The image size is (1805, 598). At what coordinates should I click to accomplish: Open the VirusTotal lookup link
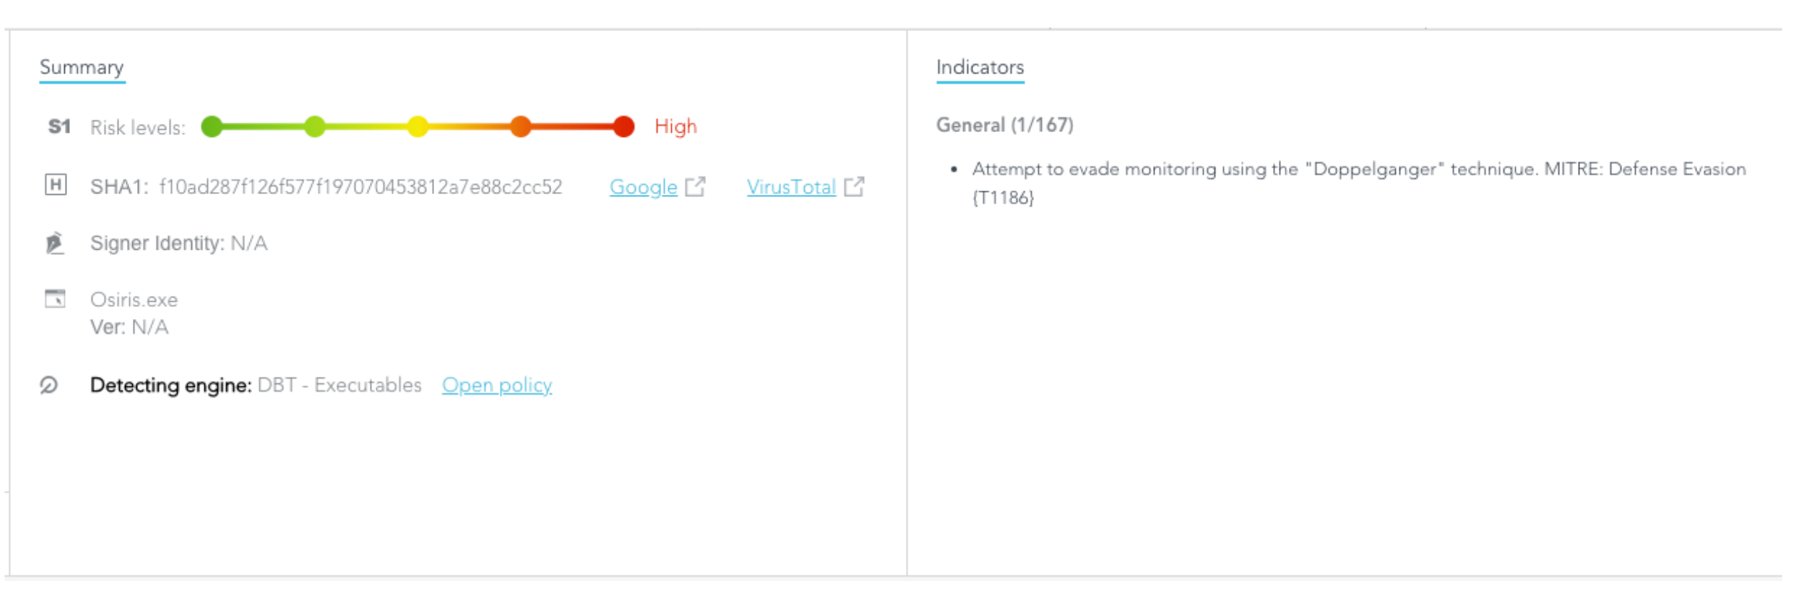790,187
